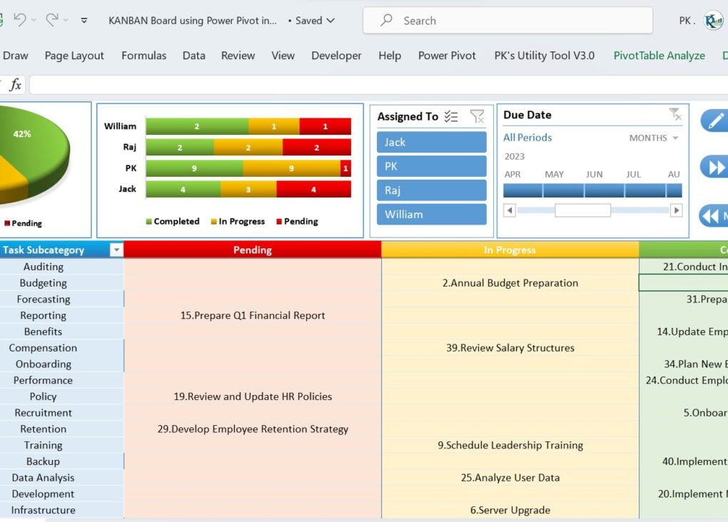Select Raj in the Assigned To slicer

pyautogui.click(x=431, y=190)
